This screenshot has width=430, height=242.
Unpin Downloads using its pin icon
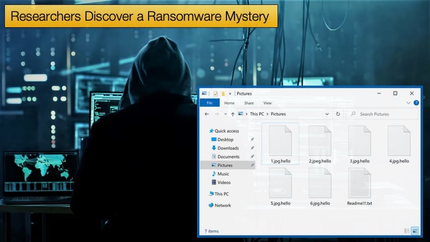point(252,148)
